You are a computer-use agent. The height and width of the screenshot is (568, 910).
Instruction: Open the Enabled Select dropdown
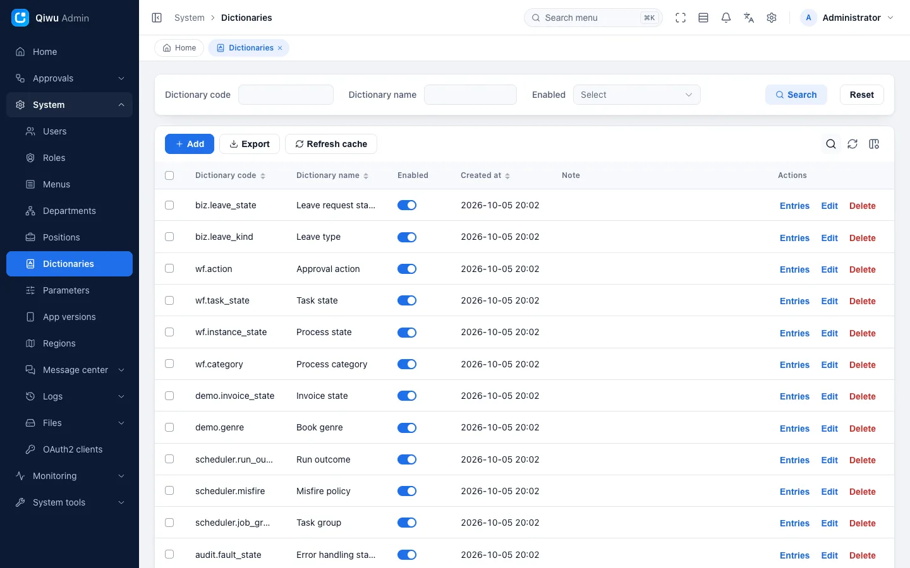click(636, 95)
